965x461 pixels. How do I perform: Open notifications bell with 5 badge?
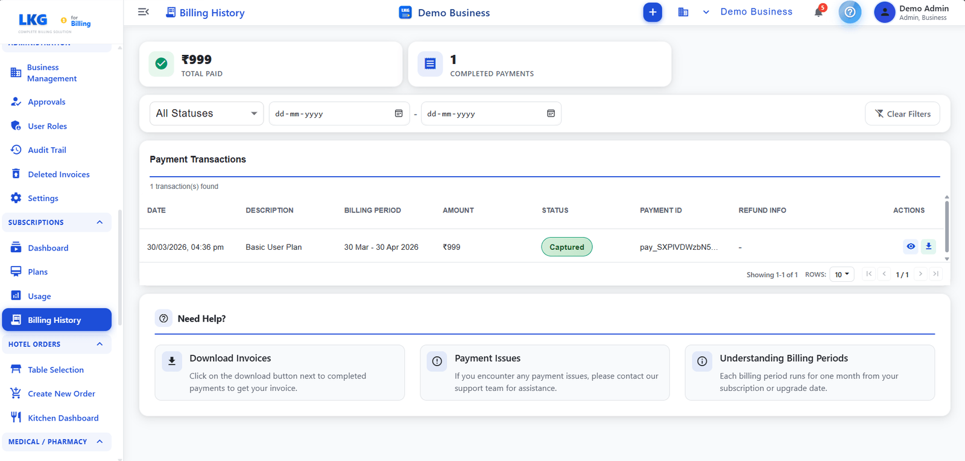click(819, 11)
